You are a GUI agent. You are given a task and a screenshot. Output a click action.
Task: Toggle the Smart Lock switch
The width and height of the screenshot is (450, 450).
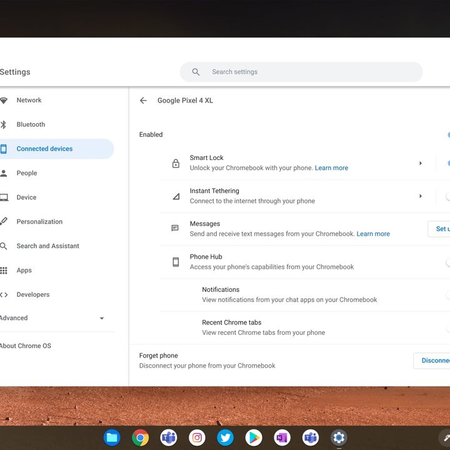448,163
